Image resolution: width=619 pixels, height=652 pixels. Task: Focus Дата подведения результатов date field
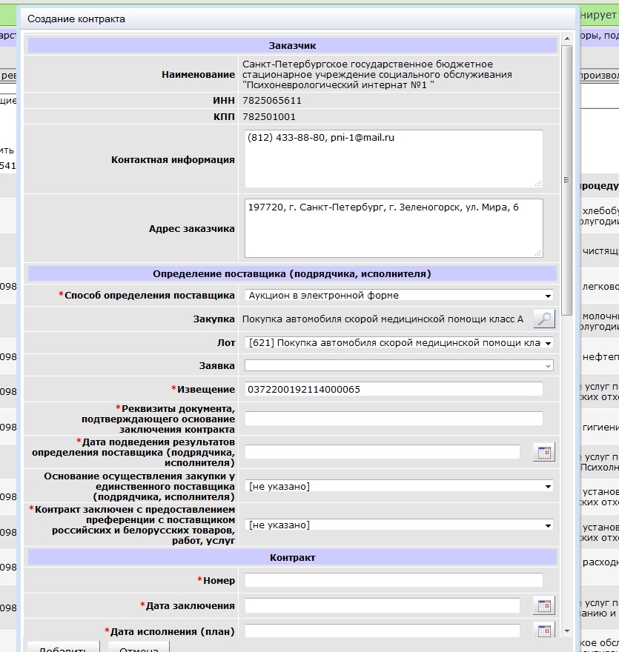point(383,452)
